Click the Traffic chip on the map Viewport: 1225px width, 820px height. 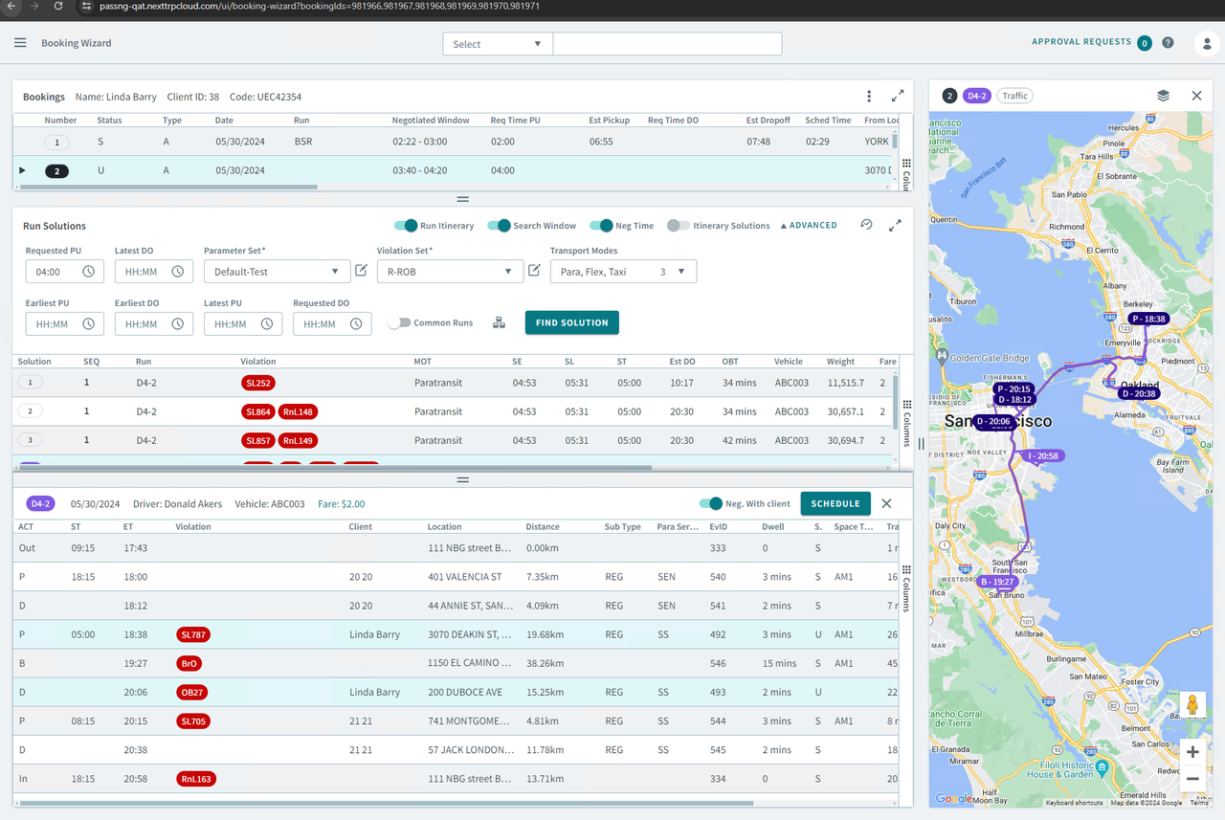pyautogui.click(x=1014, y=96)
